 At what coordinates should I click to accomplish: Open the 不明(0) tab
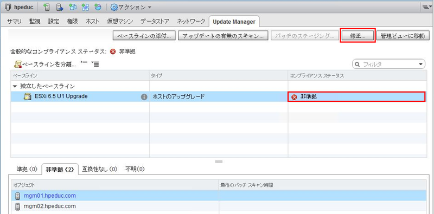click(135, 168)
